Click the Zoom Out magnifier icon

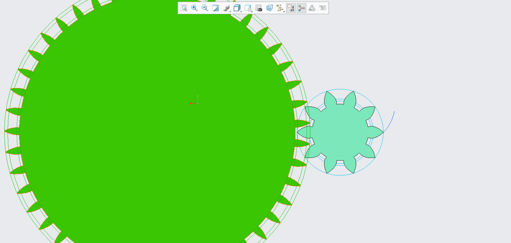[205, 8]
